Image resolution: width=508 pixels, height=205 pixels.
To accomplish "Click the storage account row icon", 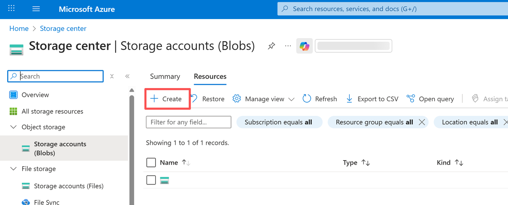I will pyautogui.click(x=164, y=180).
